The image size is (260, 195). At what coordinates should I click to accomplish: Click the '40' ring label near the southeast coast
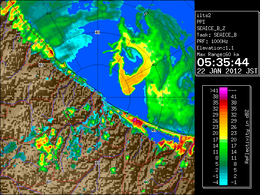tap(154, 130)
